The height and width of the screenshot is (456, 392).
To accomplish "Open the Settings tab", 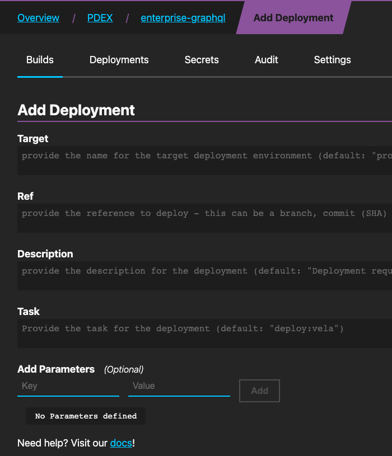I will (332, 60).
